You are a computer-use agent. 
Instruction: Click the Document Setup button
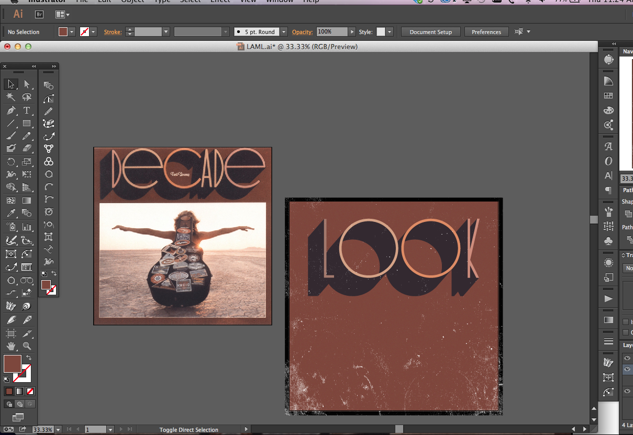430,32
